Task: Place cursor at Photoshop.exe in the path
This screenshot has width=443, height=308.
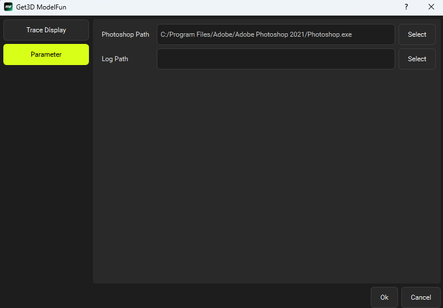Action: click(330, 34)
